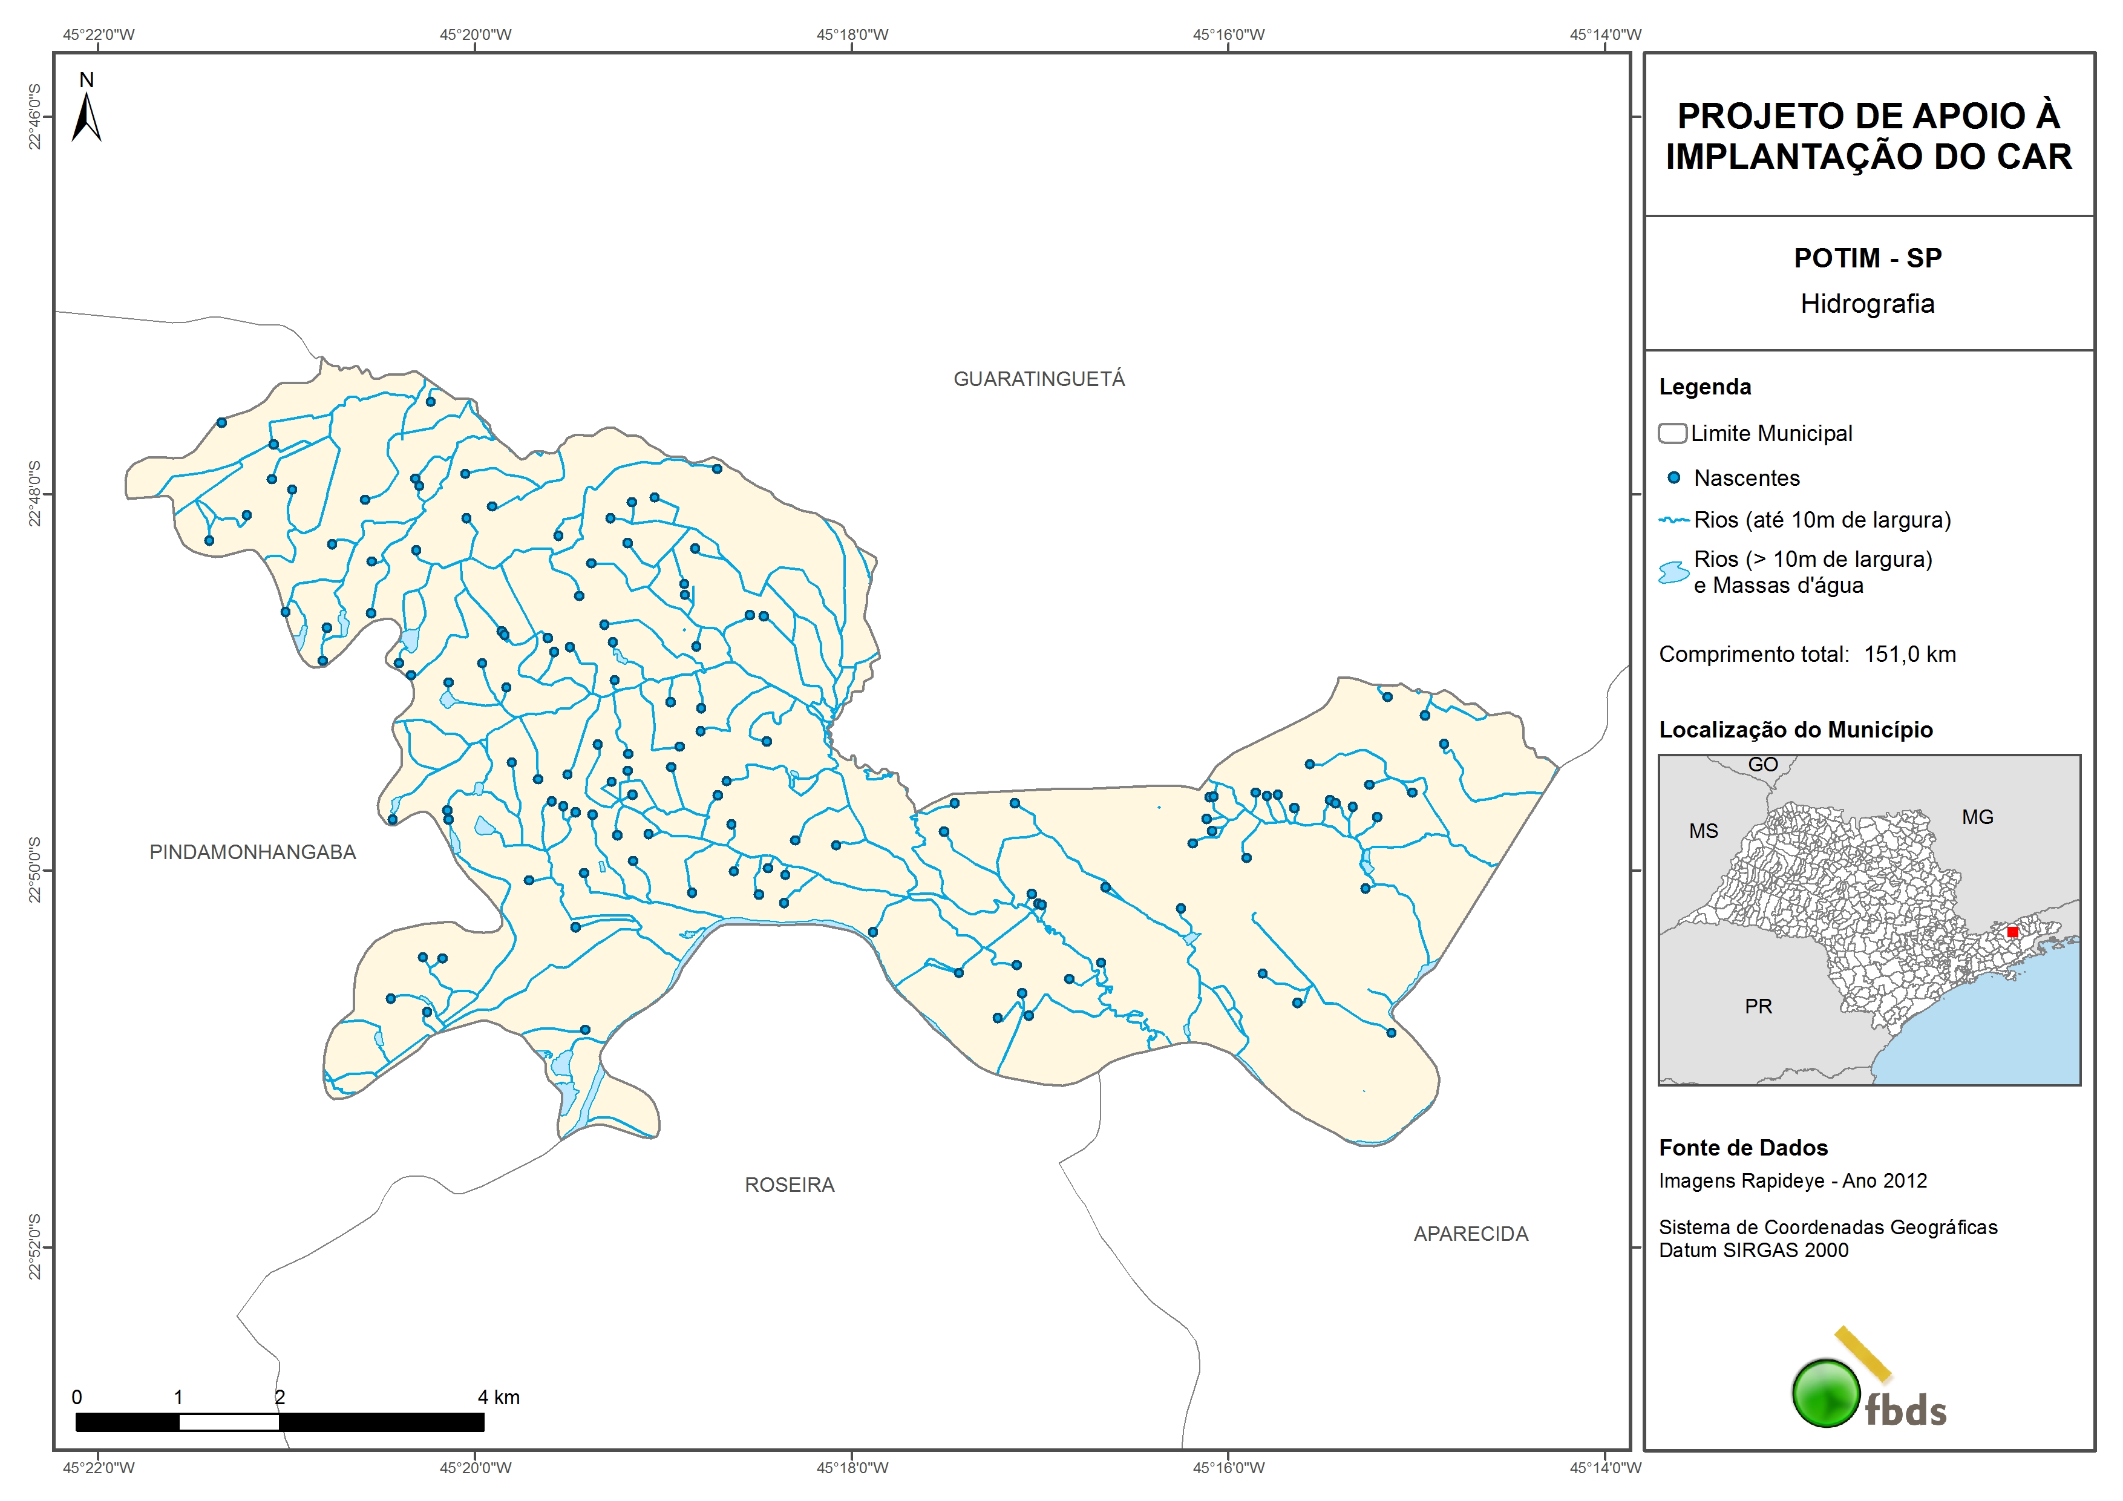Screen dimensions: 2123x1501
Task: Click the water masses polygon legend swatch
Action: 1673,572
